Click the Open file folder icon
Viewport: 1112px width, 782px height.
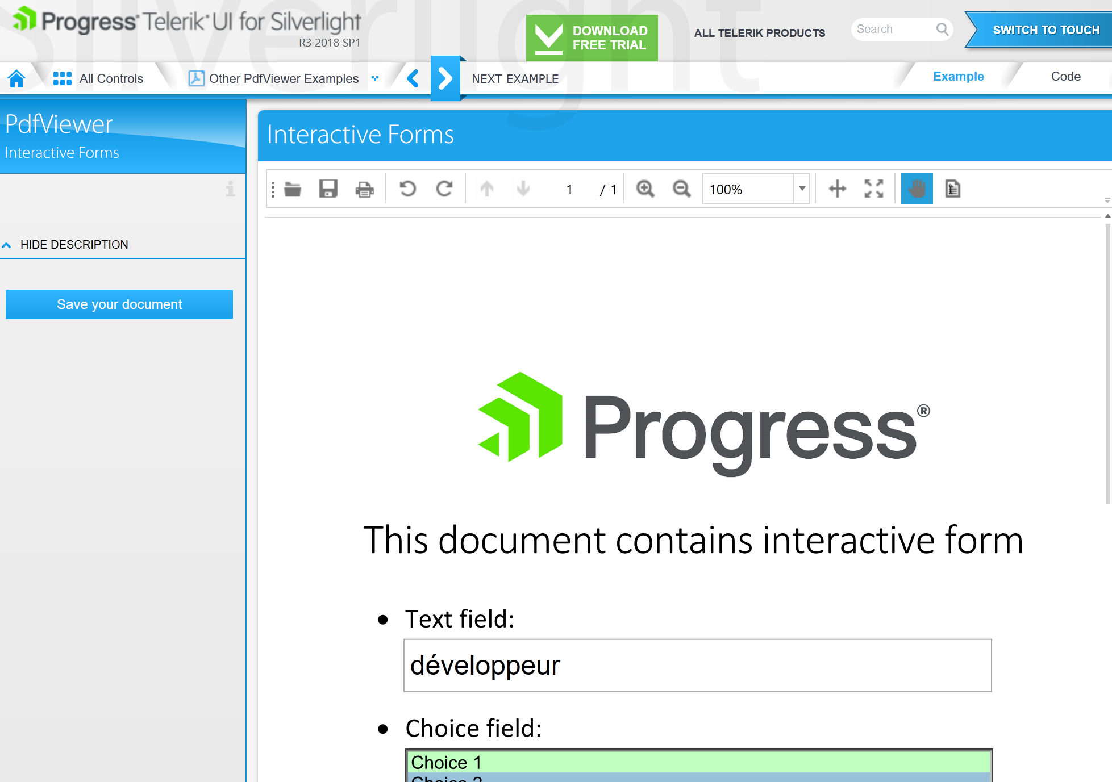tap(293, 189)
